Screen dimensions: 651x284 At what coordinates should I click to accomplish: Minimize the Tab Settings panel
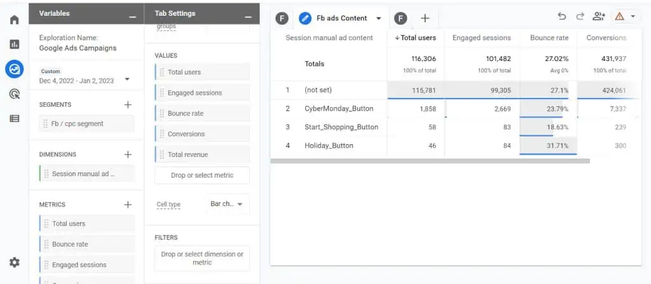(x=249, y=17)
